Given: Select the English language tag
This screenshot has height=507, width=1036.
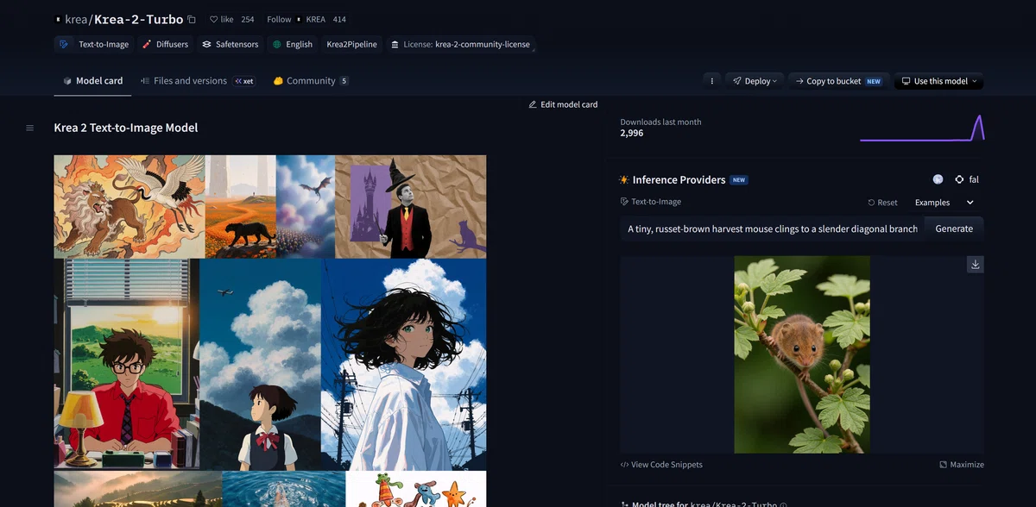Looking at the screenshot, I should click(293, 44).
